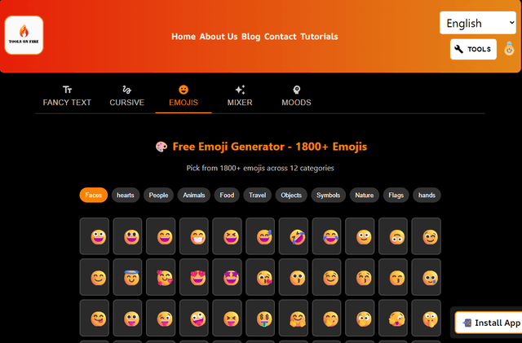522x343 pixels.
Task: Open the English language dropdown
Action: tap(477, 23)
